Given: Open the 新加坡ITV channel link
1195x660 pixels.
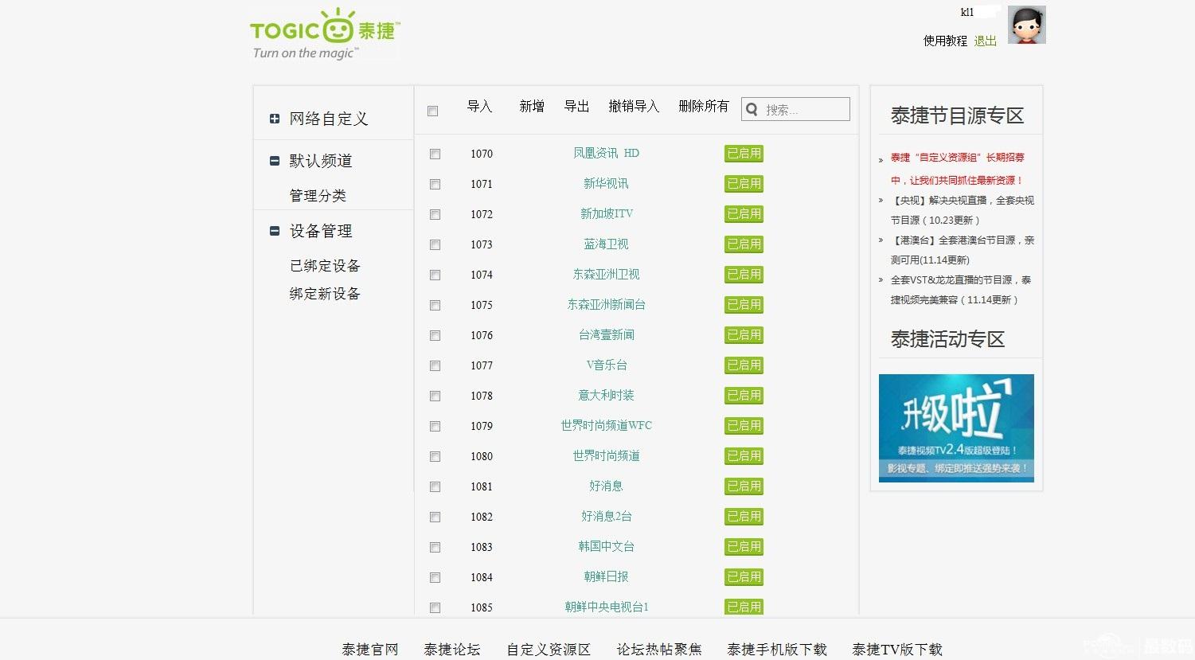Looking at the screenshot, I should [607, 213].
